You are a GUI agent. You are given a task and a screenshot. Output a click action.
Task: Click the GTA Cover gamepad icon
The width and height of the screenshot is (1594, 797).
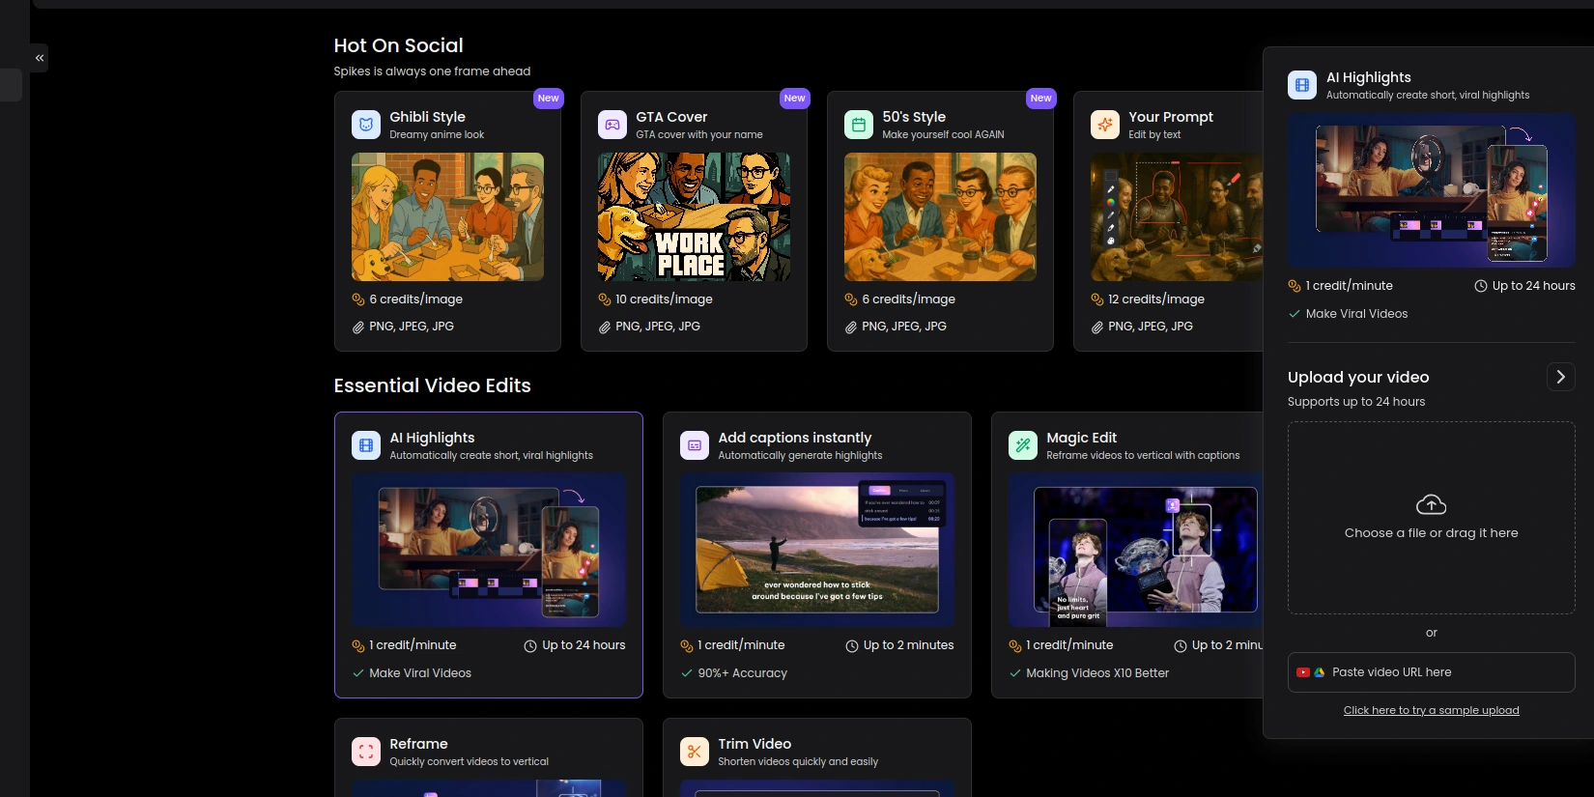tap(612, 125)
